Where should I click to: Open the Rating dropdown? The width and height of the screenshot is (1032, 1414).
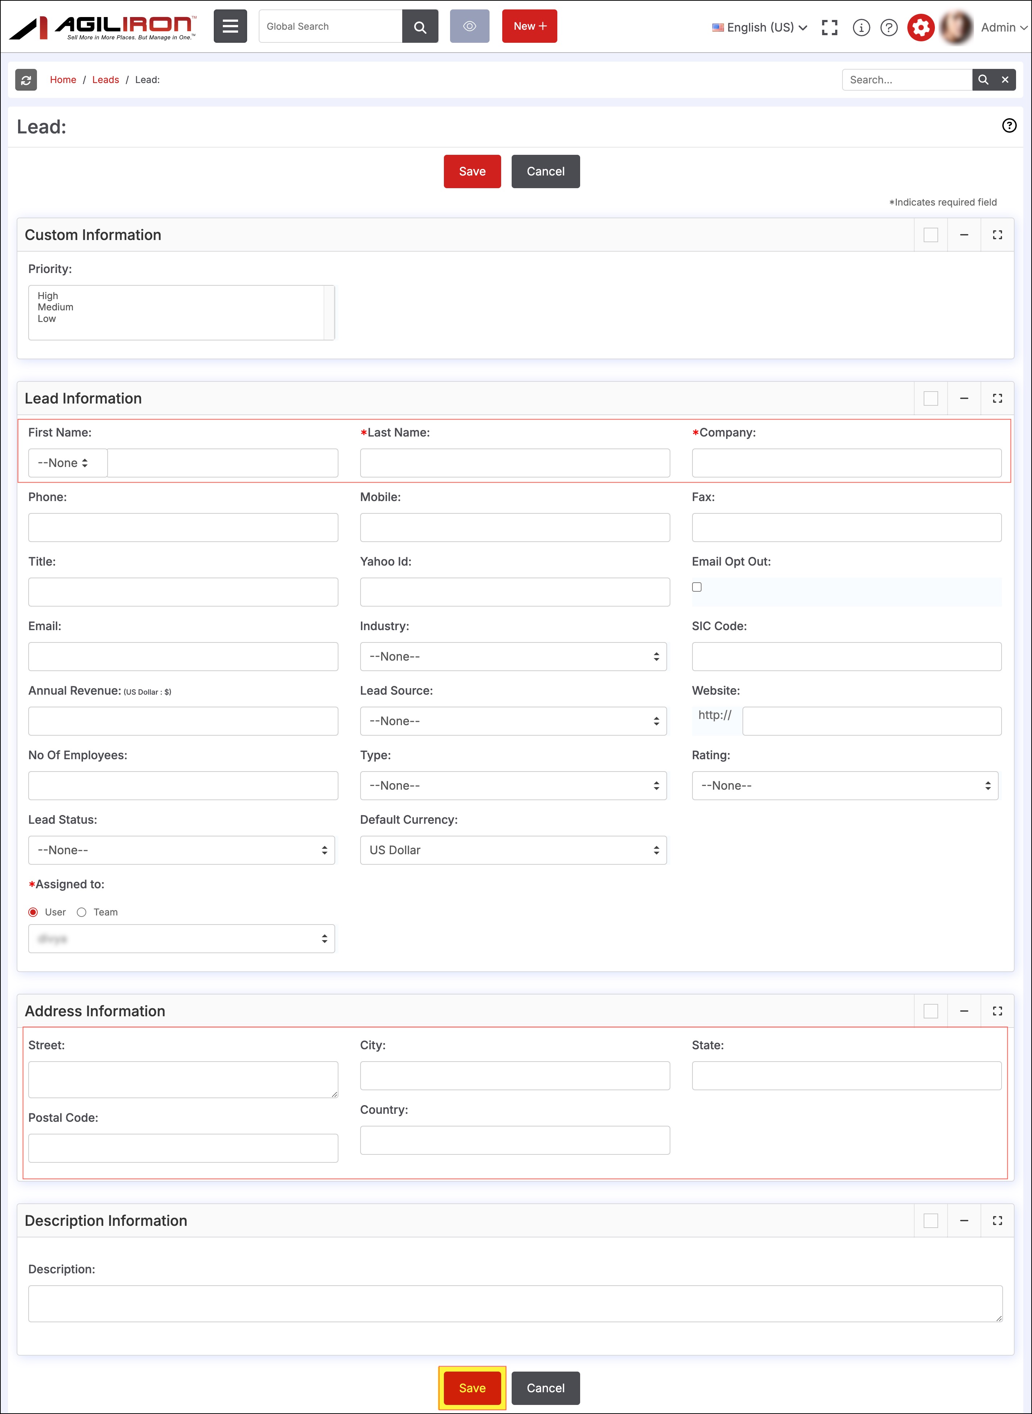[x=845, y=785]
